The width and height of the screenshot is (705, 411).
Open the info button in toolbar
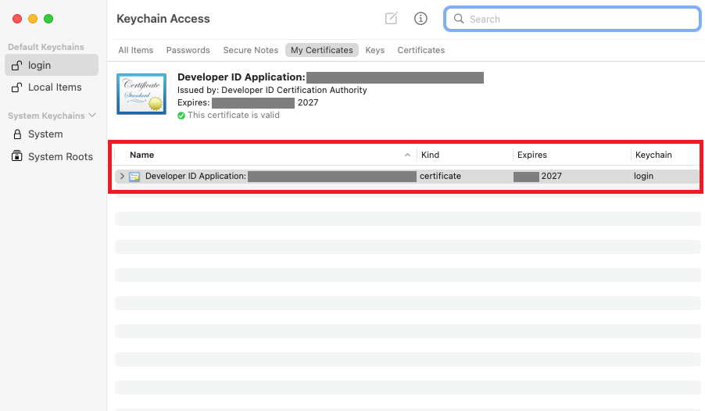pos(420,19)
